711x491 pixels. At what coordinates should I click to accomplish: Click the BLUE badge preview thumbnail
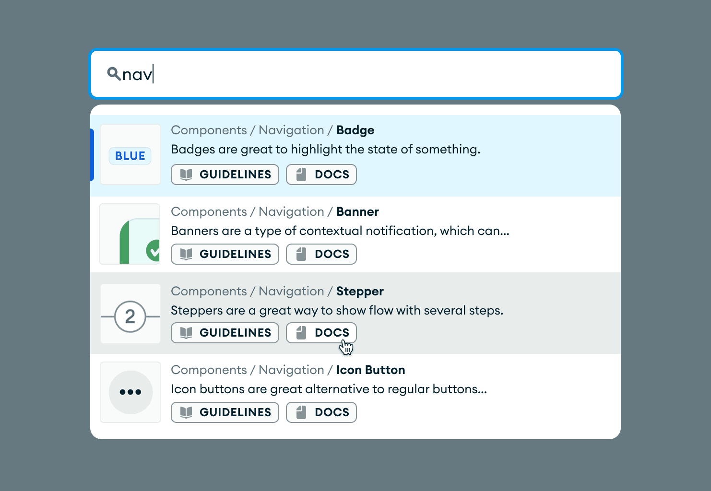point(130,154)
